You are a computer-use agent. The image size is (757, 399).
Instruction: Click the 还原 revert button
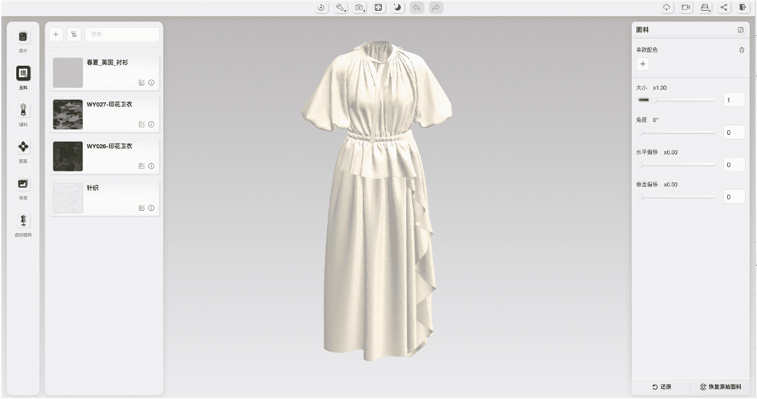[x=662, y=387]
